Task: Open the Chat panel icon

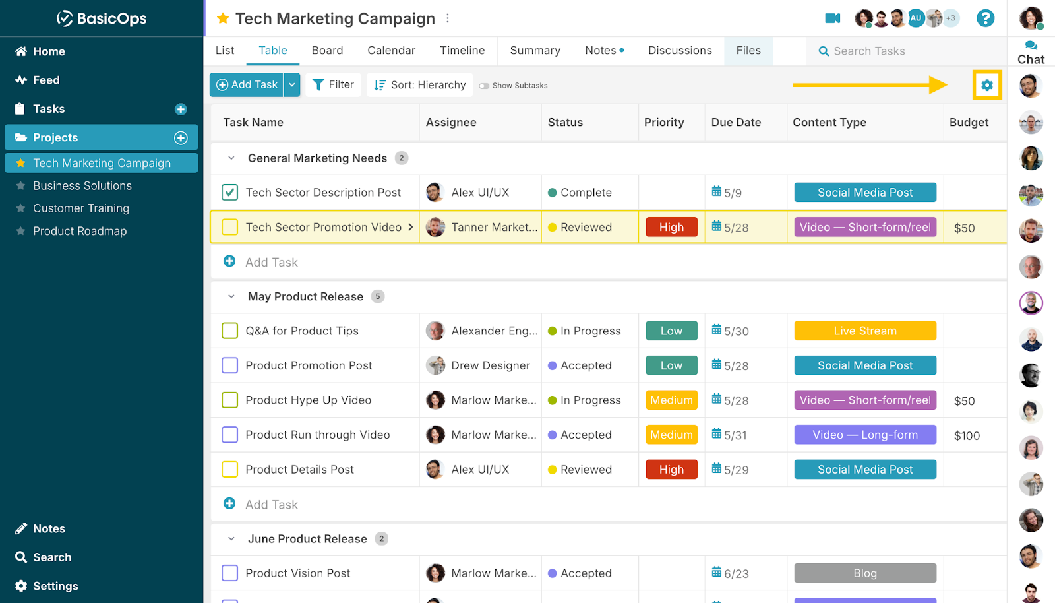Action: tap(1031, 51)
